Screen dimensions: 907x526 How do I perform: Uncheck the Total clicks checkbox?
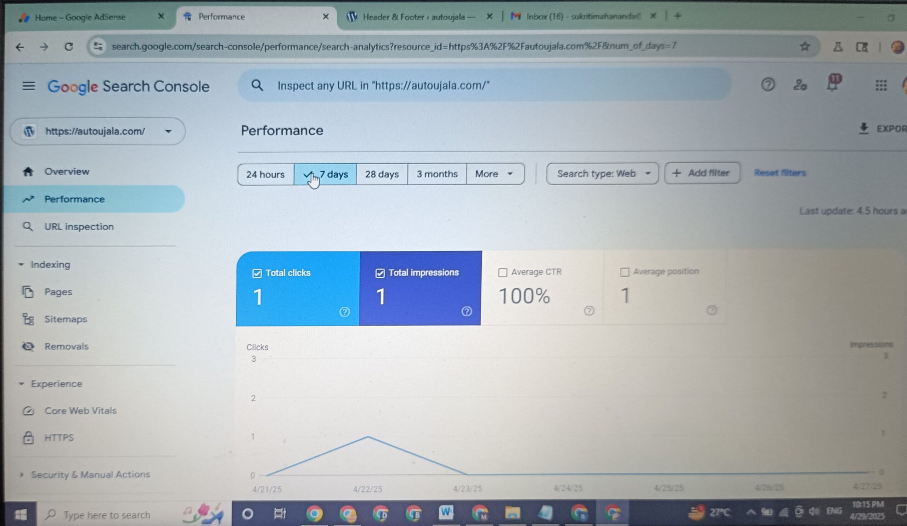tap(257, 273)
